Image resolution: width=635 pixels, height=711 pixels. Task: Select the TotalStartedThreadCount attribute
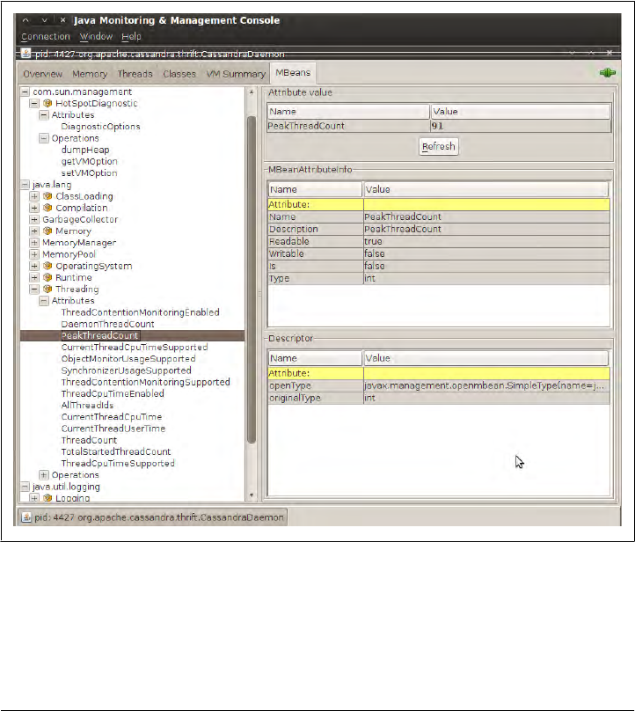click(x=116, y=451)
